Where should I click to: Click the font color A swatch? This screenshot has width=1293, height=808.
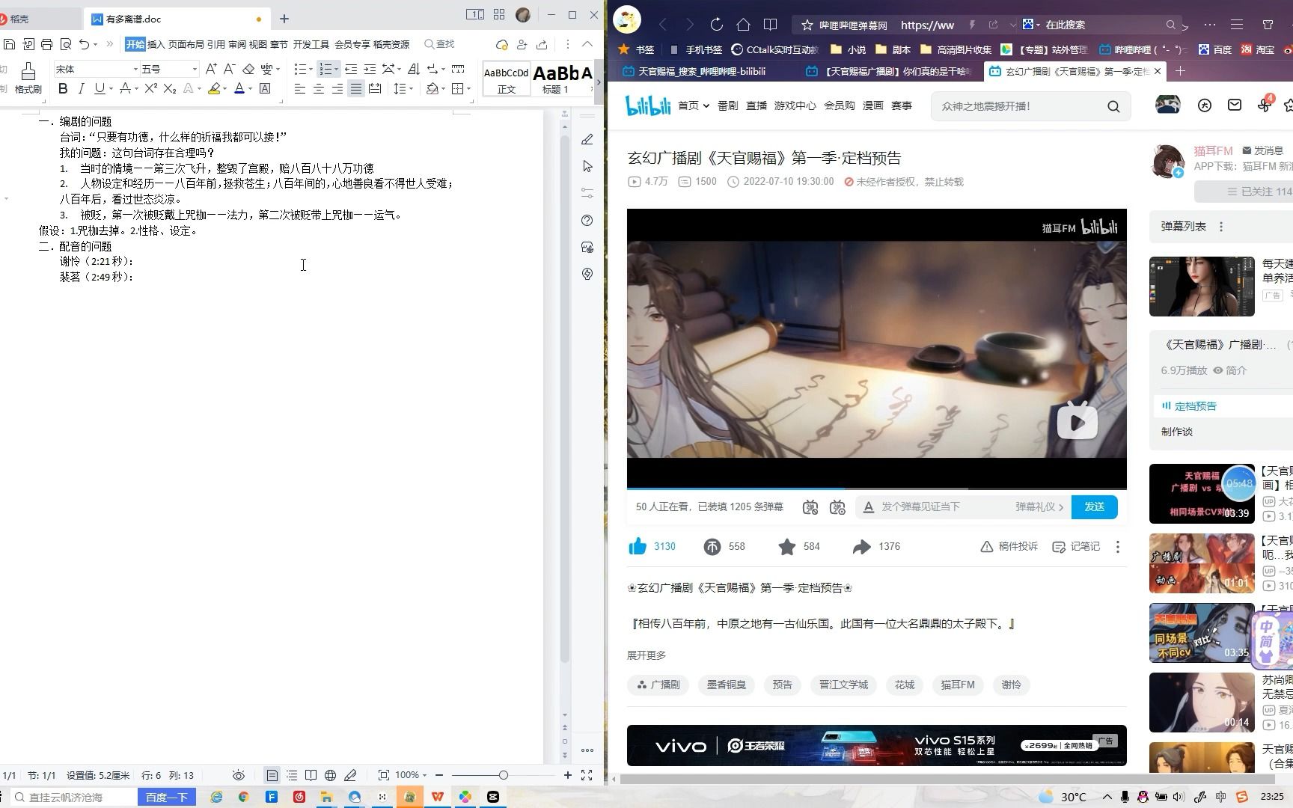click(x=239, y=88)
